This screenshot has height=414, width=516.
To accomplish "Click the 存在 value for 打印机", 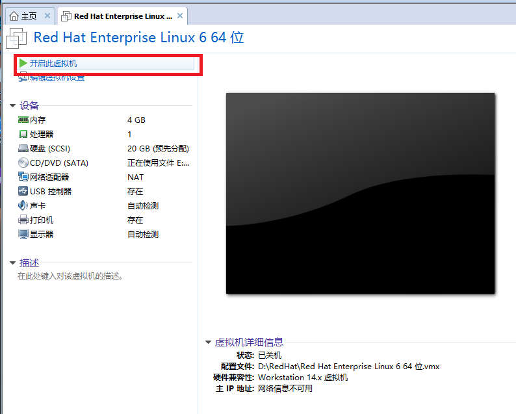I will click(135, 220).
